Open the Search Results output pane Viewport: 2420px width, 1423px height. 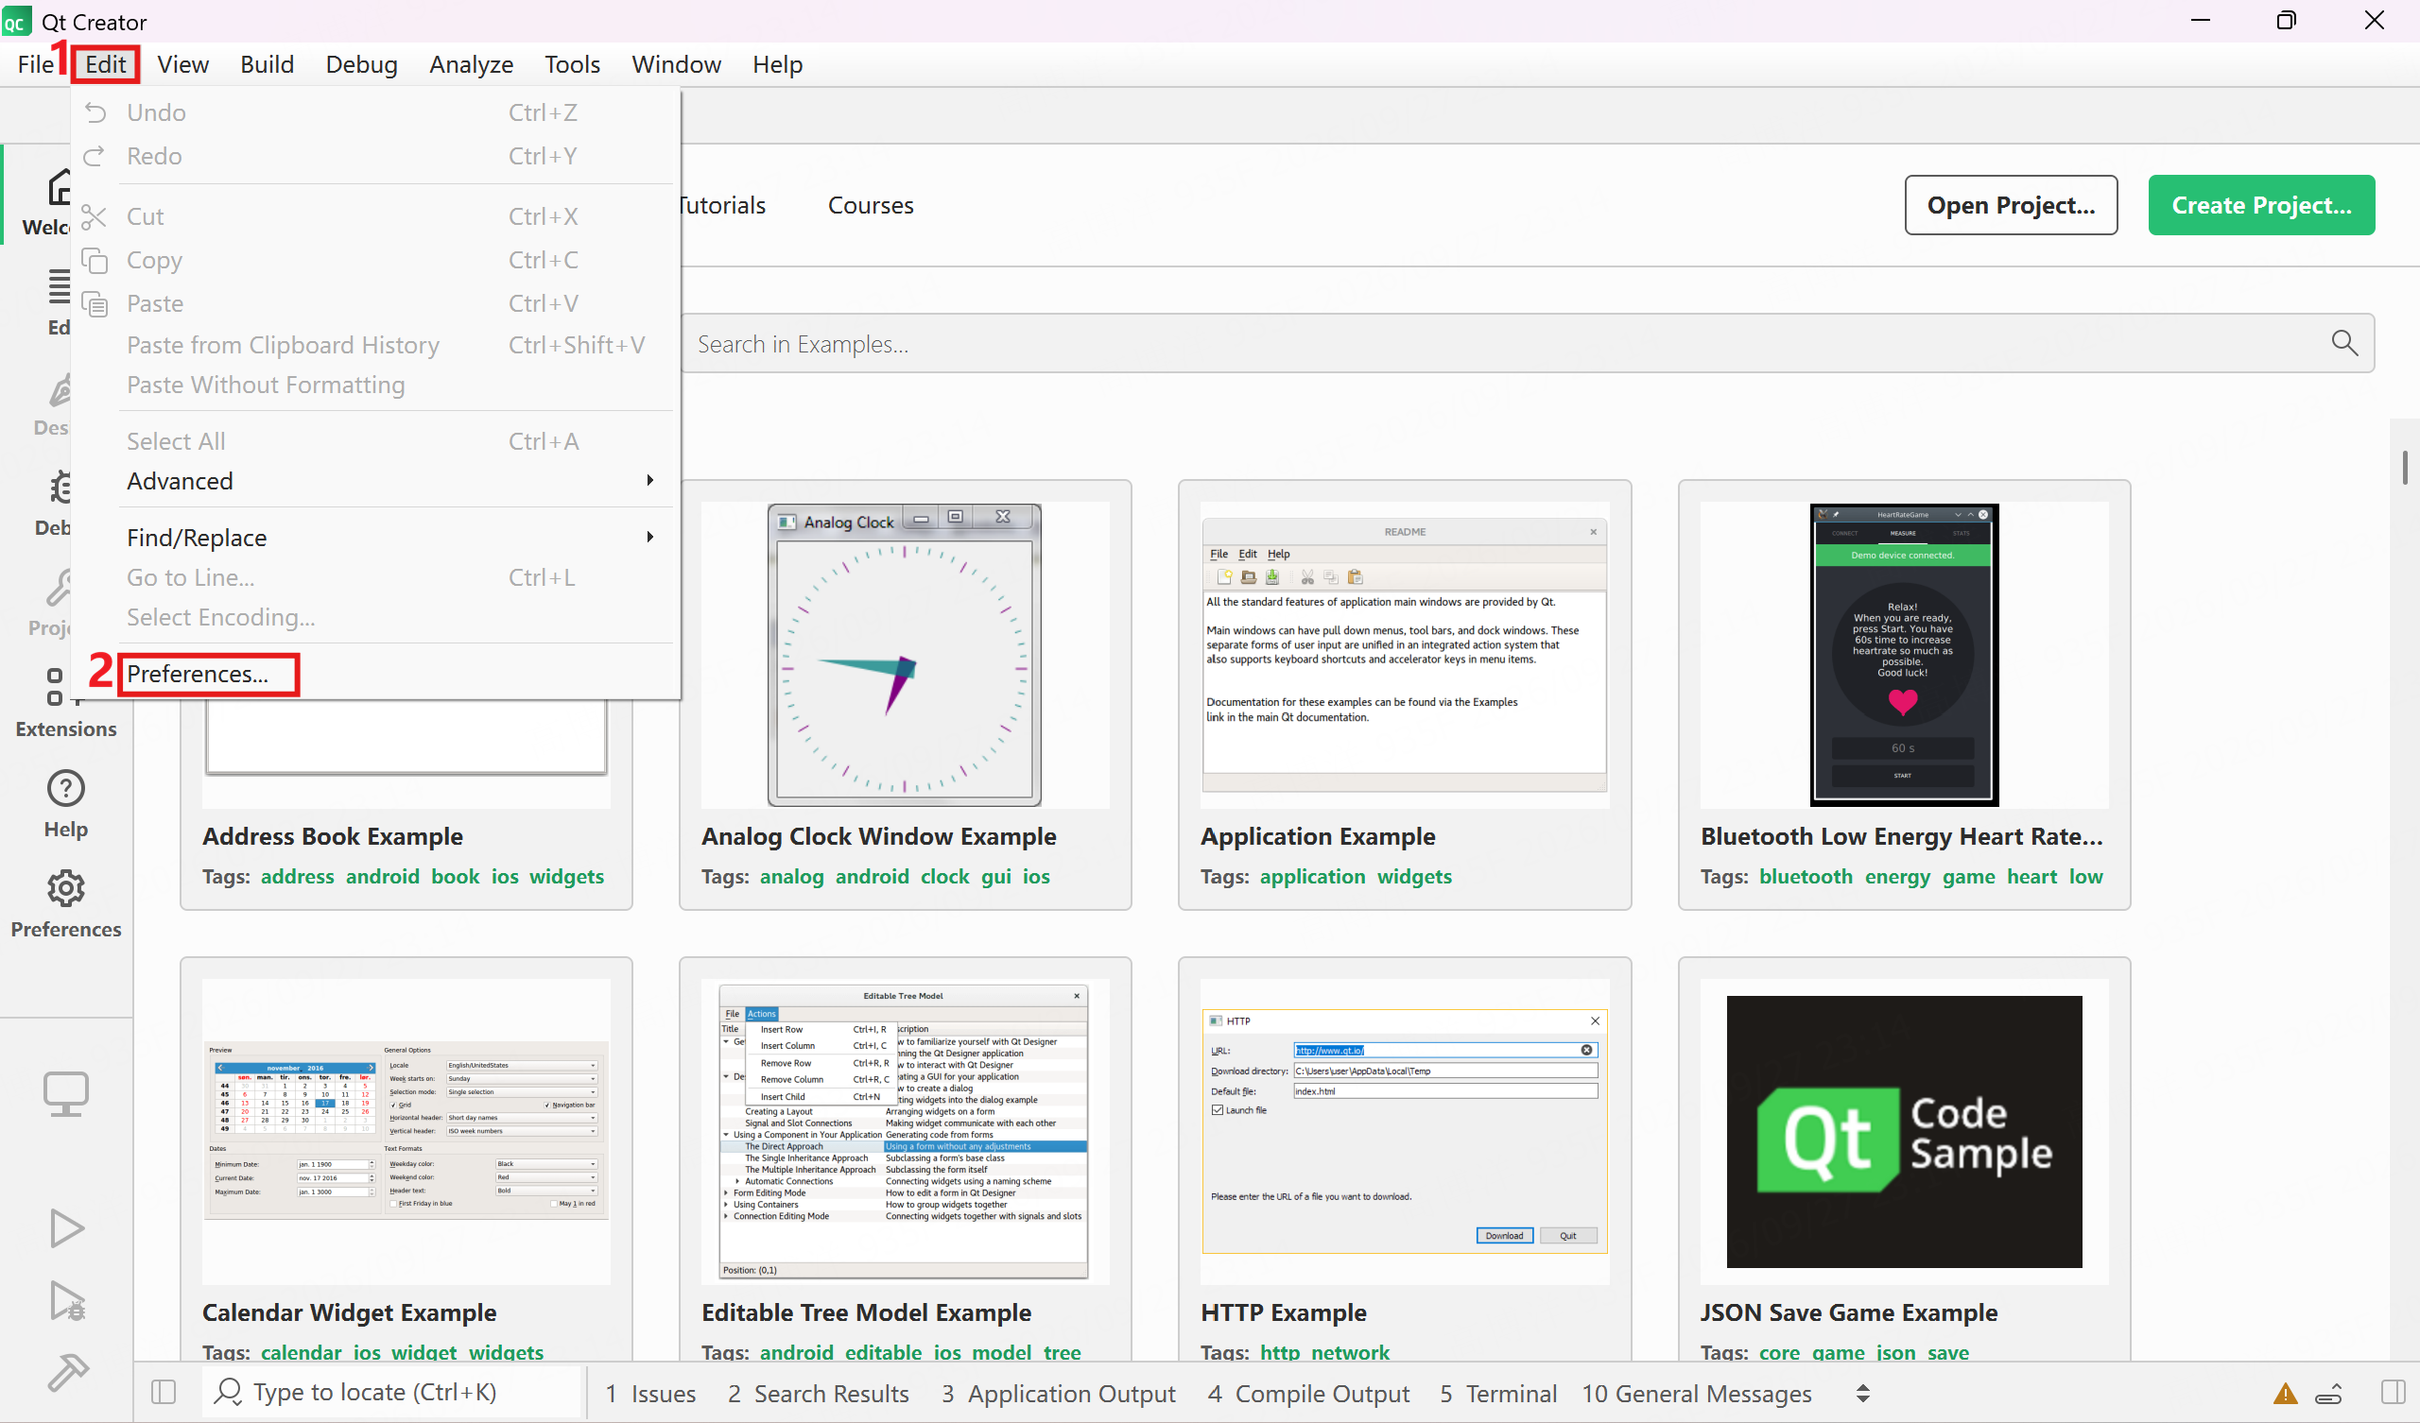click(819, 1393)
